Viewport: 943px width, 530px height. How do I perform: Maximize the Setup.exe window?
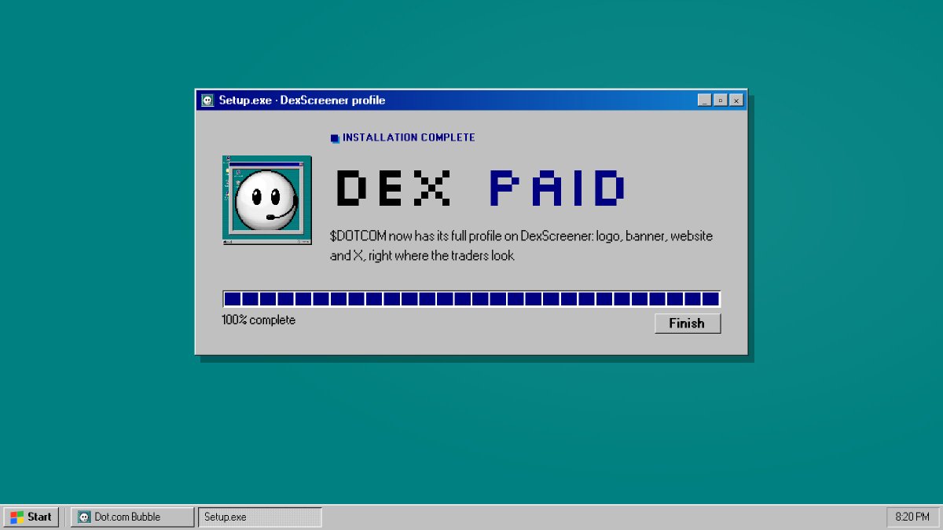tap(720, 101)
